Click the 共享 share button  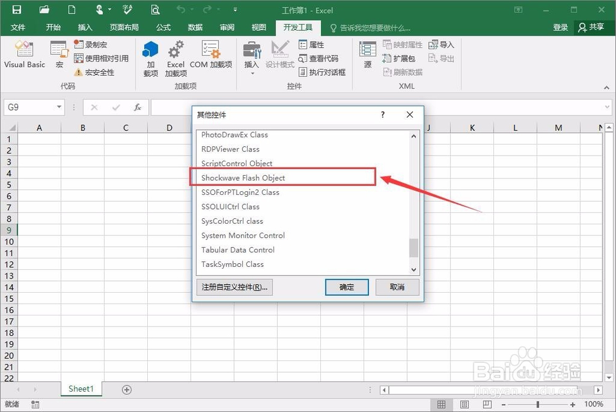(591, 27)
